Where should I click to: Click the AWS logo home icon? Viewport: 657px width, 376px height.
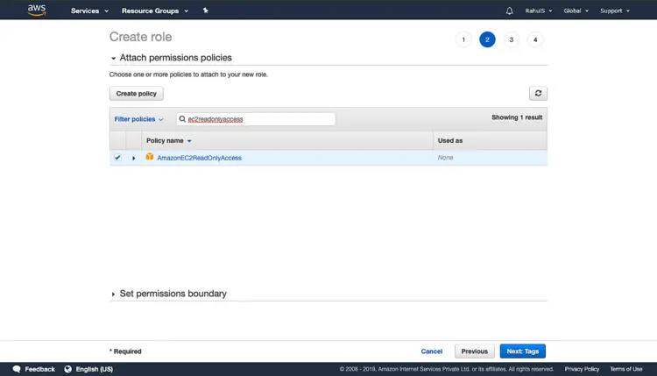click(x=37, y=10)
